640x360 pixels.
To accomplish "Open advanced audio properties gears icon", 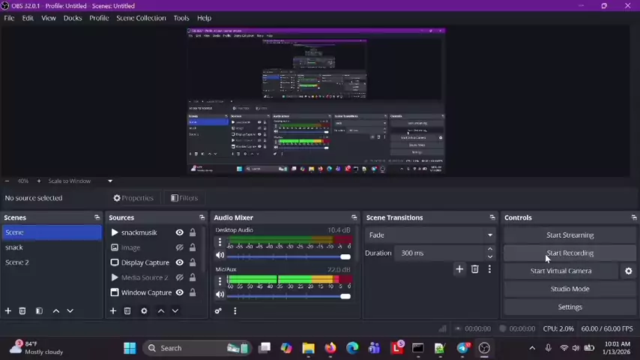I will (x=218, y=310).
